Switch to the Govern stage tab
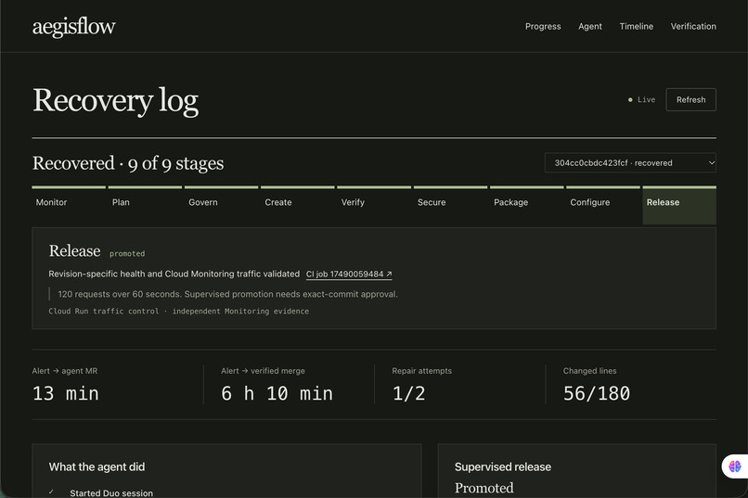This screenshot has height=498, width=748. point(222,205)
